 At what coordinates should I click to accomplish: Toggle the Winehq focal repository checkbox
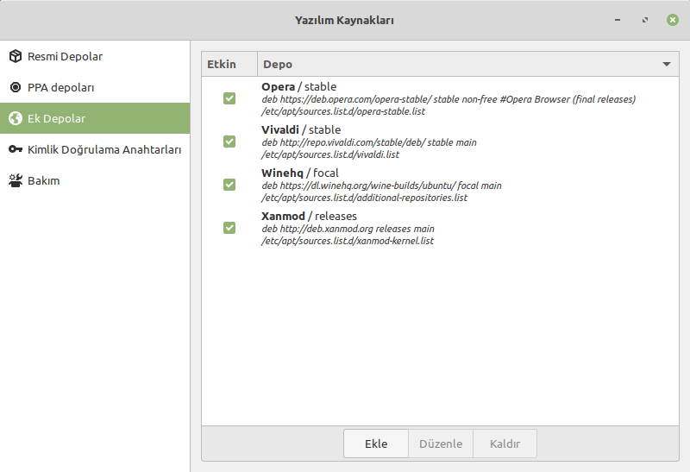tap(229, 185)
